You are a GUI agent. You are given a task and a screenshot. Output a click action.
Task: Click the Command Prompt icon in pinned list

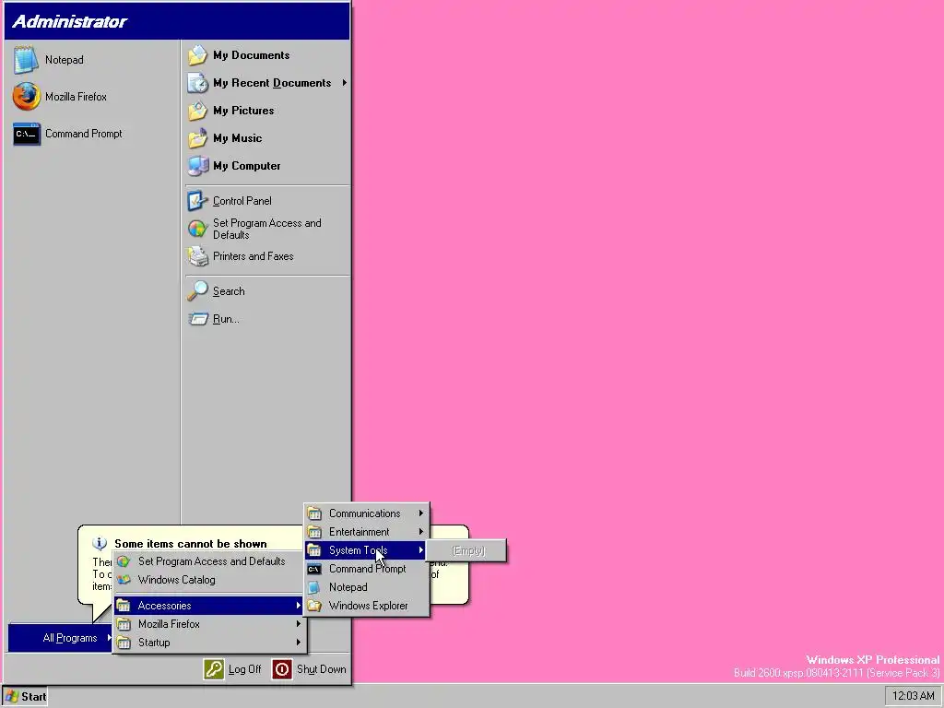click(x=27, y=134)
